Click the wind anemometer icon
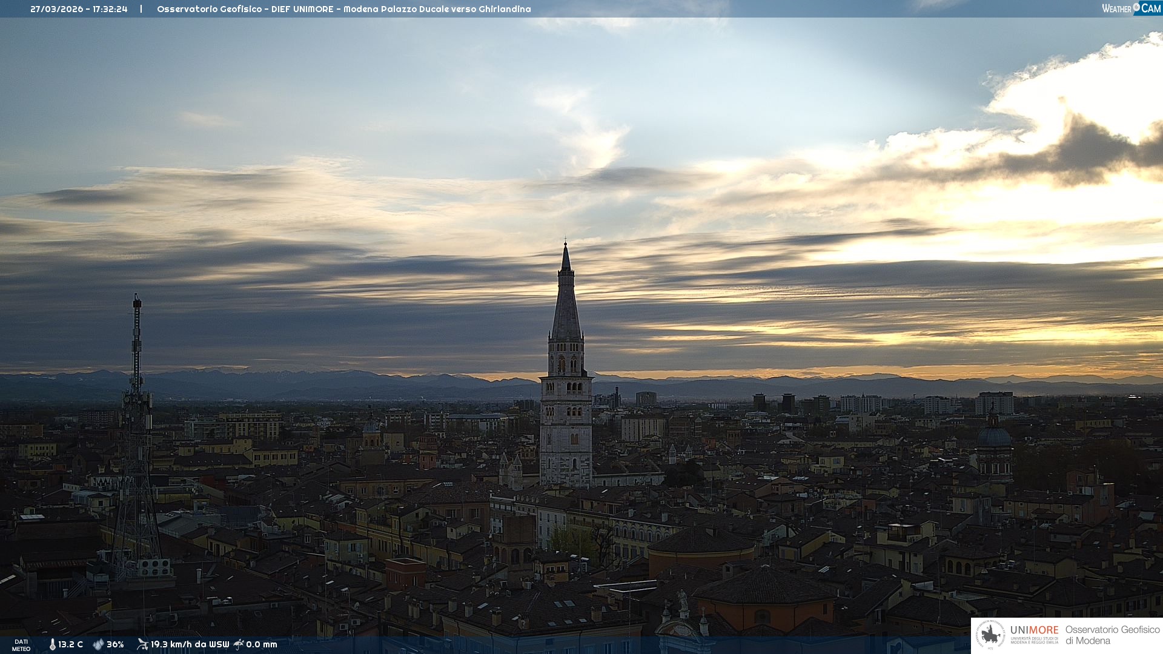This screenshot has width=1163, height=654. pos(142,644)
